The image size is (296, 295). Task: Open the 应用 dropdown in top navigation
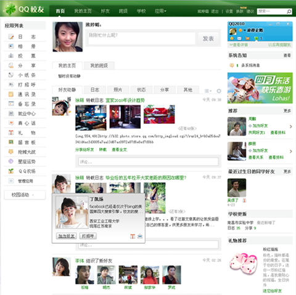pos(160,11)
